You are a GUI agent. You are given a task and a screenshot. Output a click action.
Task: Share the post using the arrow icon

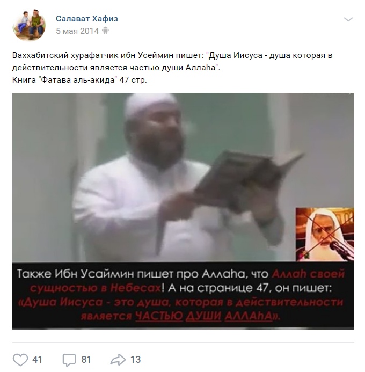tap(118, 360)
